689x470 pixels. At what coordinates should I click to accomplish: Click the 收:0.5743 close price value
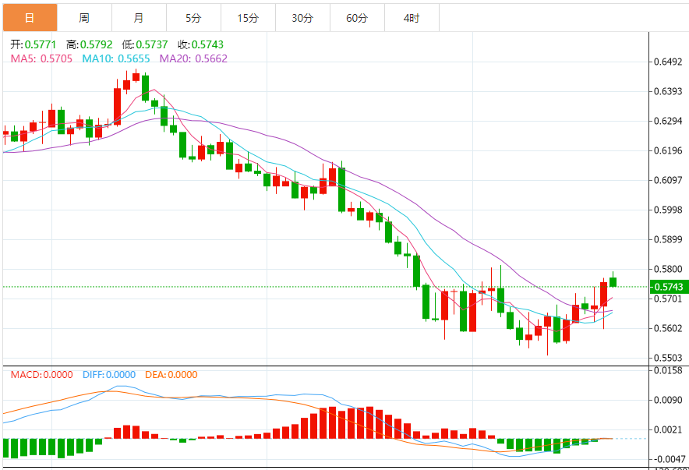(x=201, y=44)
